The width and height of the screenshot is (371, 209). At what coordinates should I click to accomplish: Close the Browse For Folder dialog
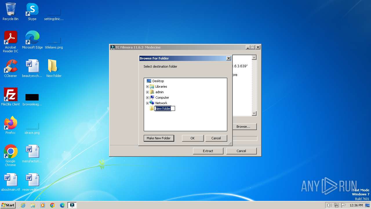[228, 58]
